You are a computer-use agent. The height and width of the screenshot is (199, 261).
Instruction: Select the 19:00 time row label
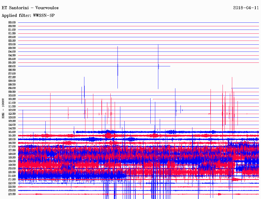pyautogui.click(x=12, y=161)
